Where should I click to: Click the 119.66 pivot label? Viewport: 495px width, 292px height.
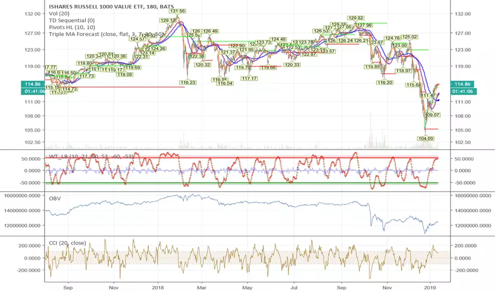pos(268,67)
